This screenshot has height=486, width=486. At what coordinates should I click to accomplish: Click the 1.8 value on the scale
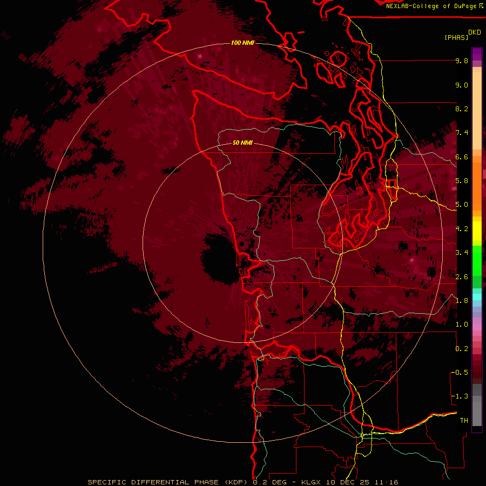(462, 301)
